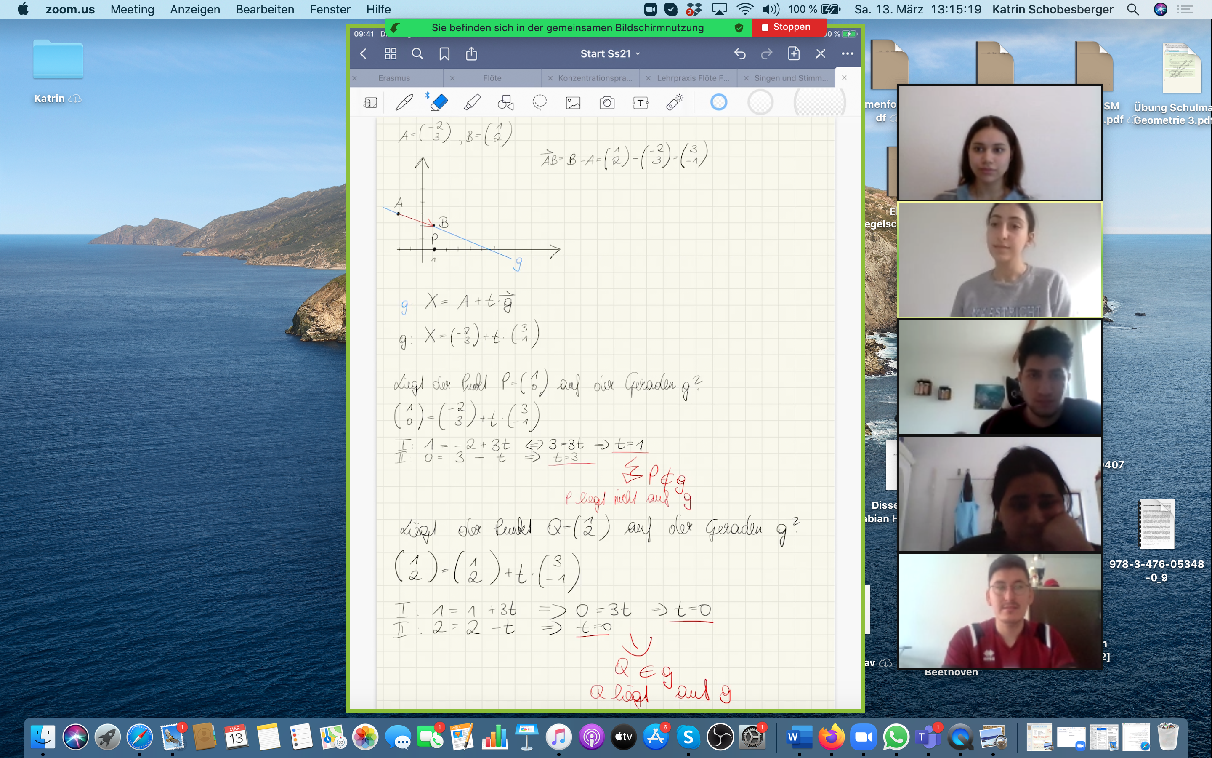Select the blue-ringed small eraser size
Screen dimensions: 1212x758
(719, 102)
